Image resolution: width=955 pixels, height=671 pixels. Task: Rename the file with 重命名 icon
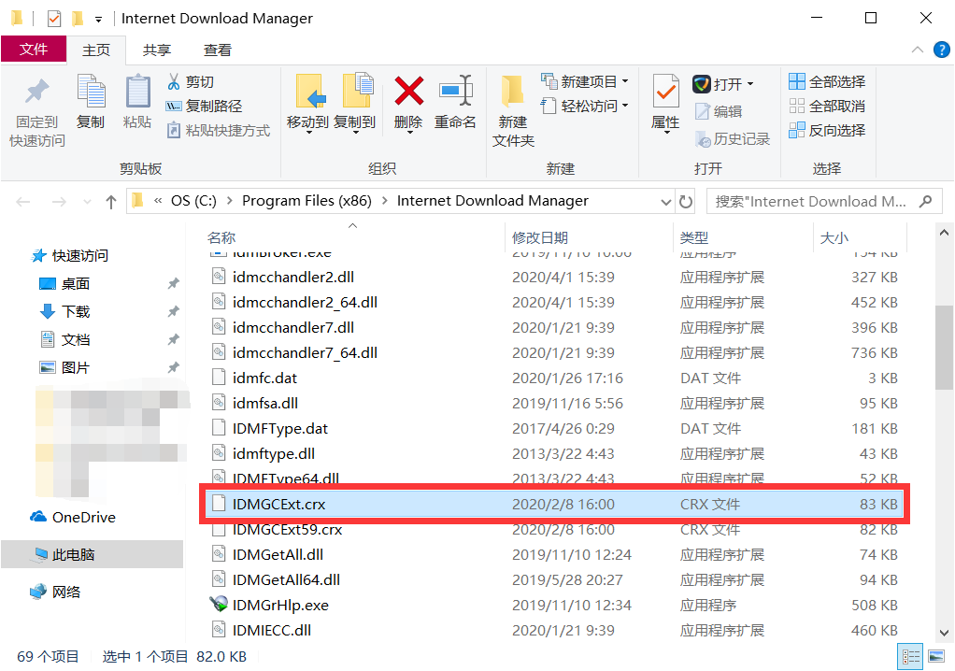pos(455,102)
